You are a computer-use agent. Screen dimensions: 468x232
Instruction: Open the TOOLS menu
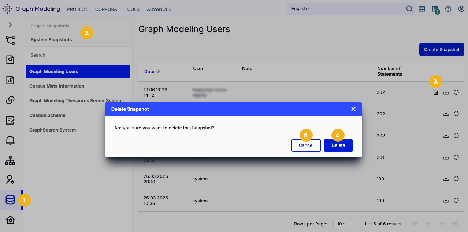pyautogui.click(x=132, y=9)
